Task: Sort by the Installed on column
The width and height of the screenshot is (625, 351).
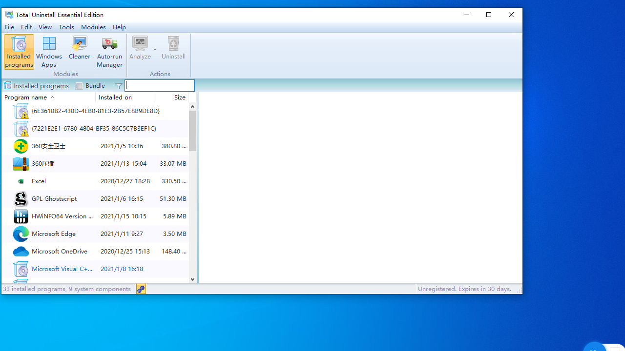Action: [115, 97]
